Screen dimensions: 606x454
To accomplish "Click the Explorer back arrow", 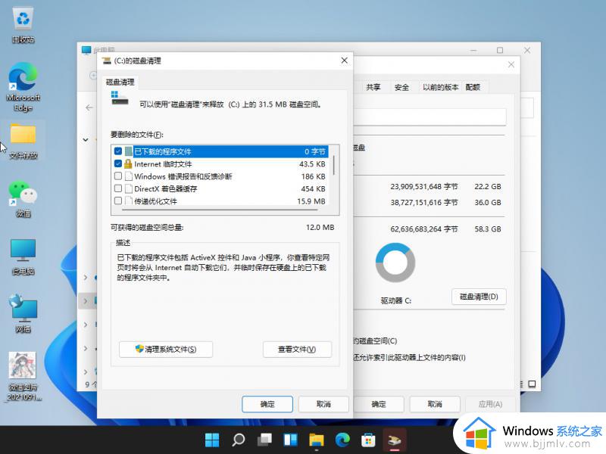I will (x=89, y=107).
